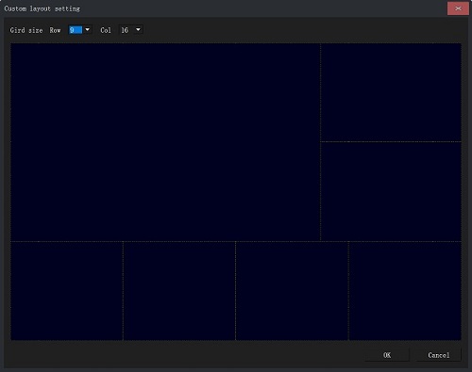472x372 pixels.
Task: Click the 'Custom layout setting' title text
Action: click(42, 8)
